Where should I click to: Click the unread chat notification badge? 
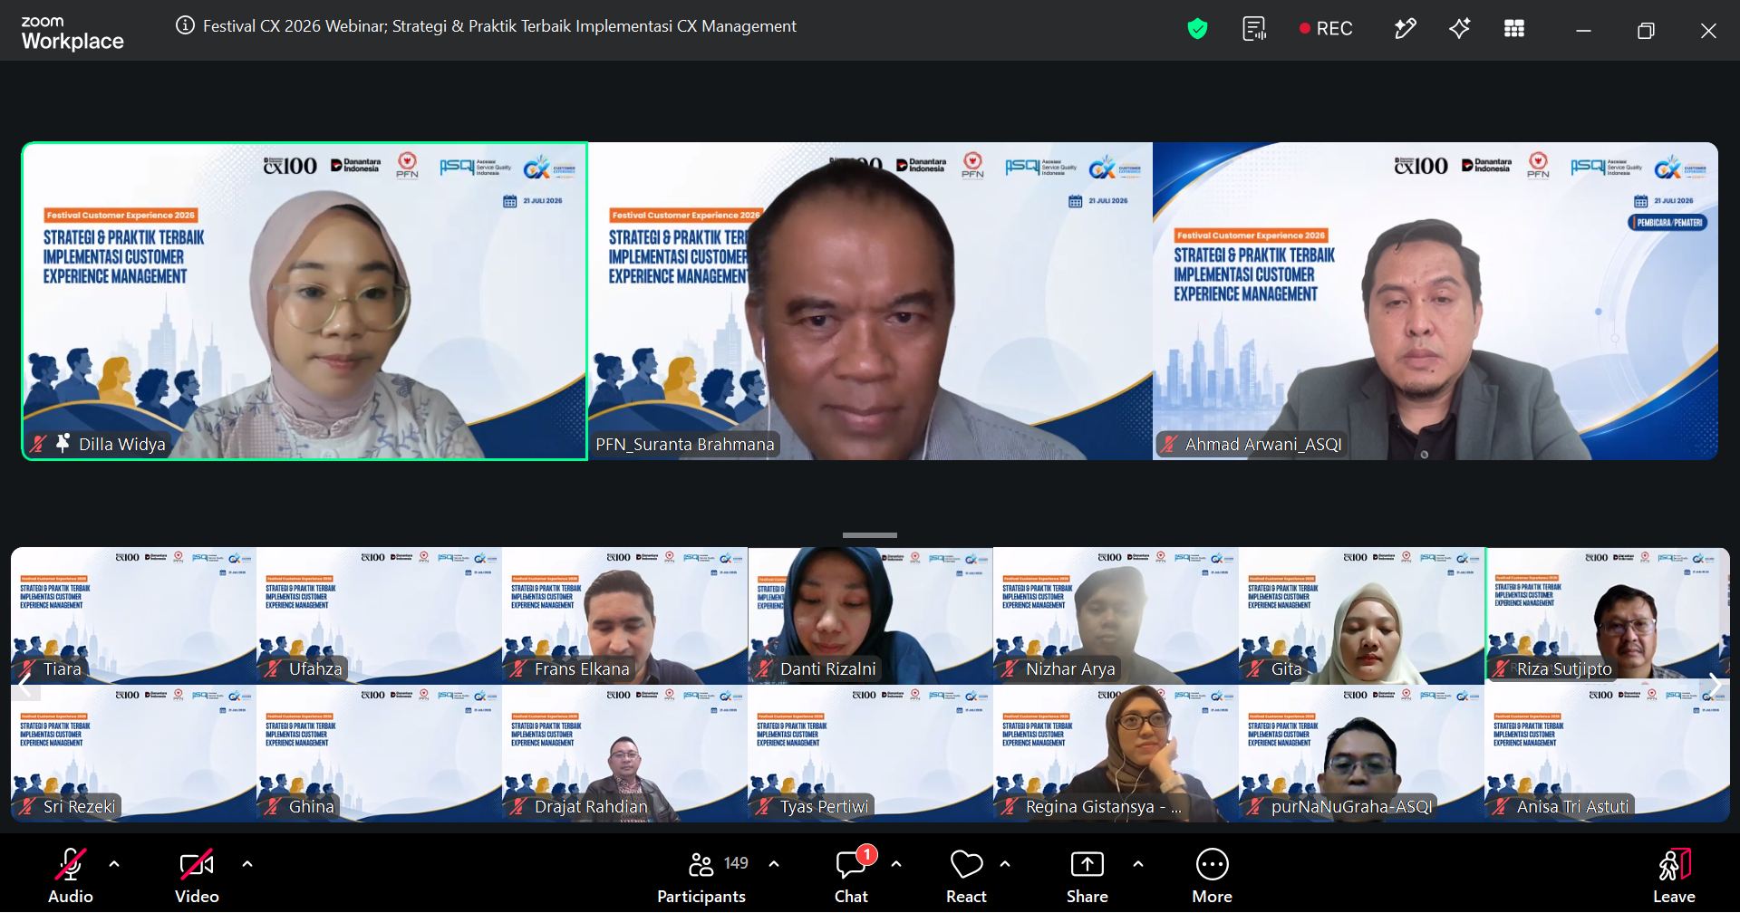click(x=866, y=854)
